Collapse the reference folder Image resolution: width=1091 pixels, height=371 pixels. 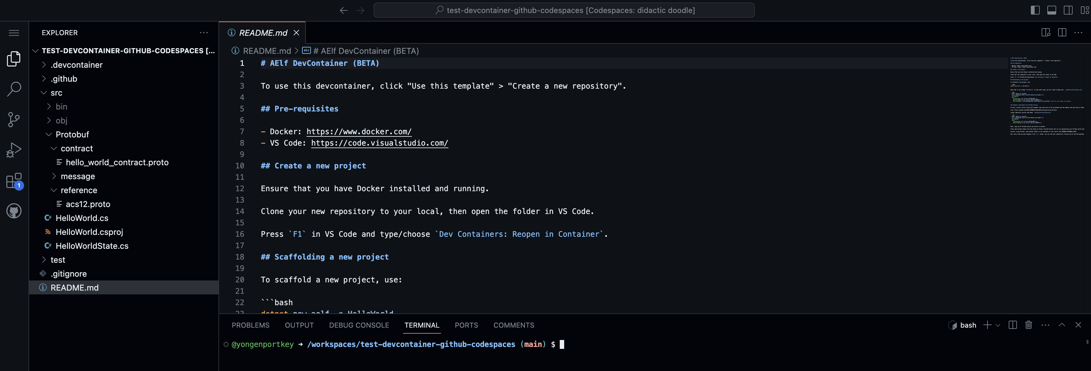coord(124,190)
